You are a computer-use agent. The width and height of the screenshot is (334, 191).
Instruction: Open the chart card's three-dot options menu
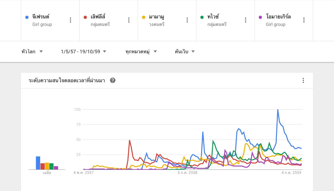tap(303, 80)
